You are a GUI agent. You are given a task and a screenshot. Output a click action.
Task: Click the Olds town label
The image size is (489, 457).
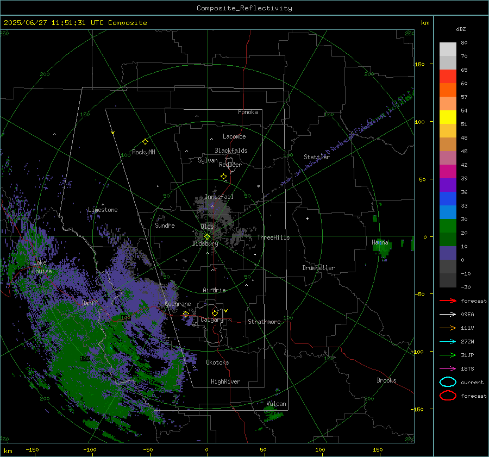tap(207, 227)
